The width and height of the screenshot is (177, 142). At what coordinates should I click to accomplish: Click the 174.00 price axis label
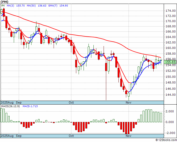[170, 11]
